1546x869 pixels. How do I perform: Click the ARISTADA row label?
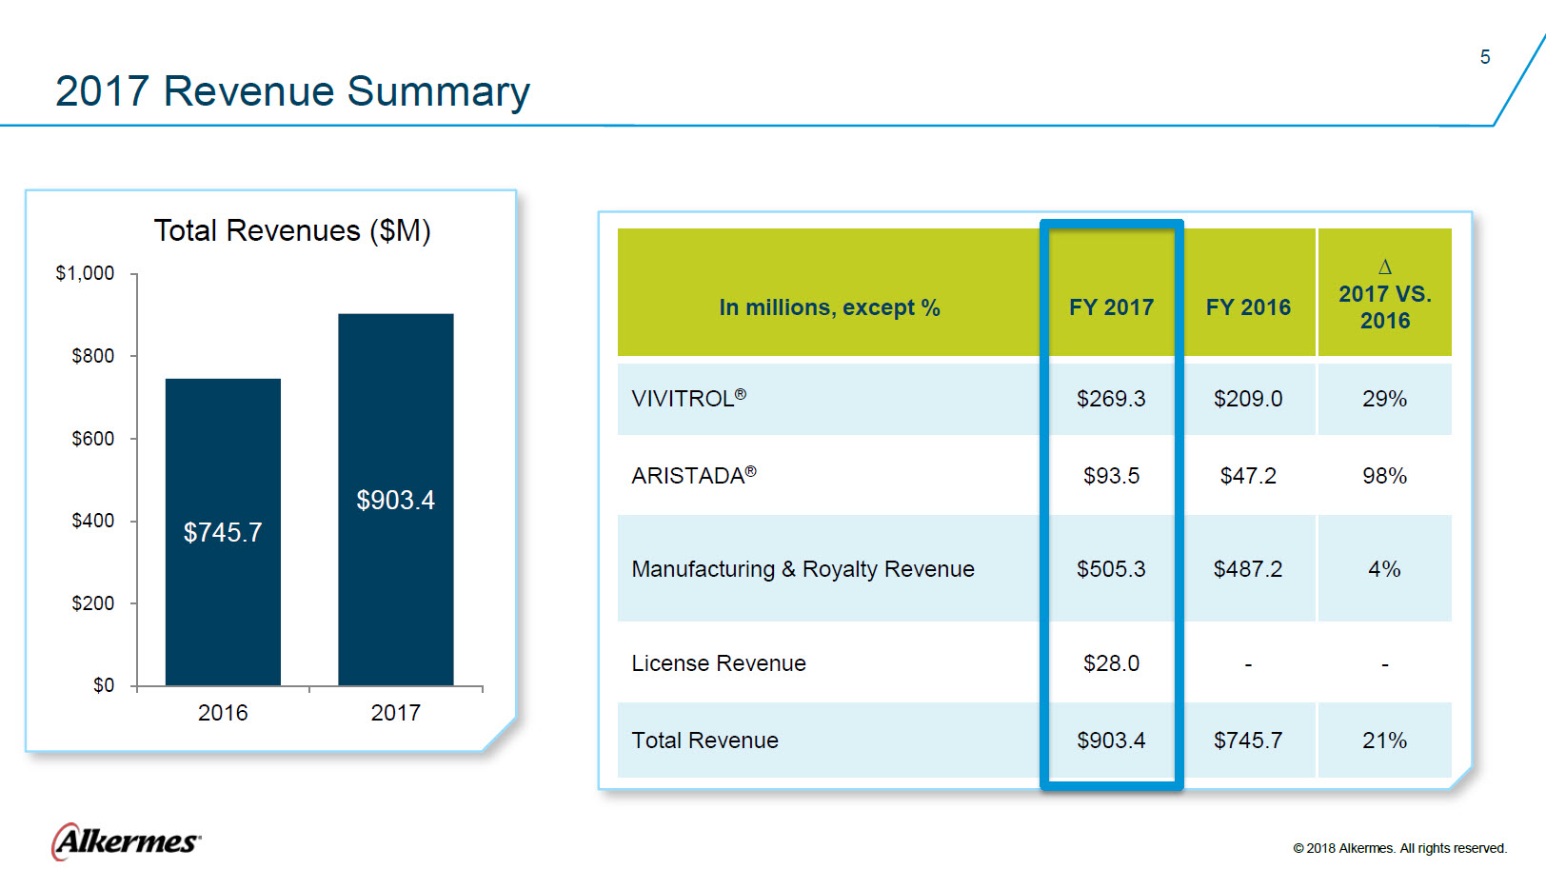(694, 475)
